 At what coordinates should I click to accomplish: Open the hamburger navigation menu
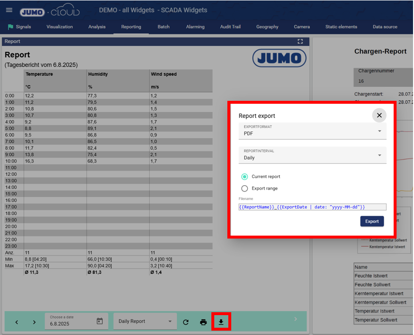9,10
